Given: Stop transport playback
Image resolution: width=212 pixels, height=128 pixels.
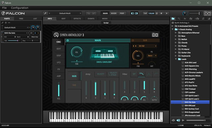Looking at the screenshot, I should coord(161,13).
